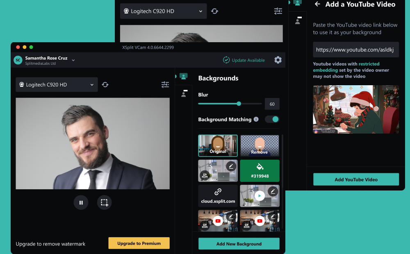Refresh the camera in the back window
Image resolution: width=410 pixels, height=254 pixels.
tap(215, 11)
